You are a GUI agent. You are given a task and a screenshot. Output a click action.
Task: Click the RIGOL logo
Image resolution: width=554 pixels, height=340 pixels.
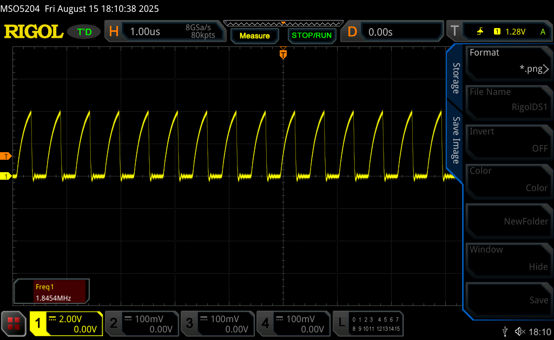point(34,32)
